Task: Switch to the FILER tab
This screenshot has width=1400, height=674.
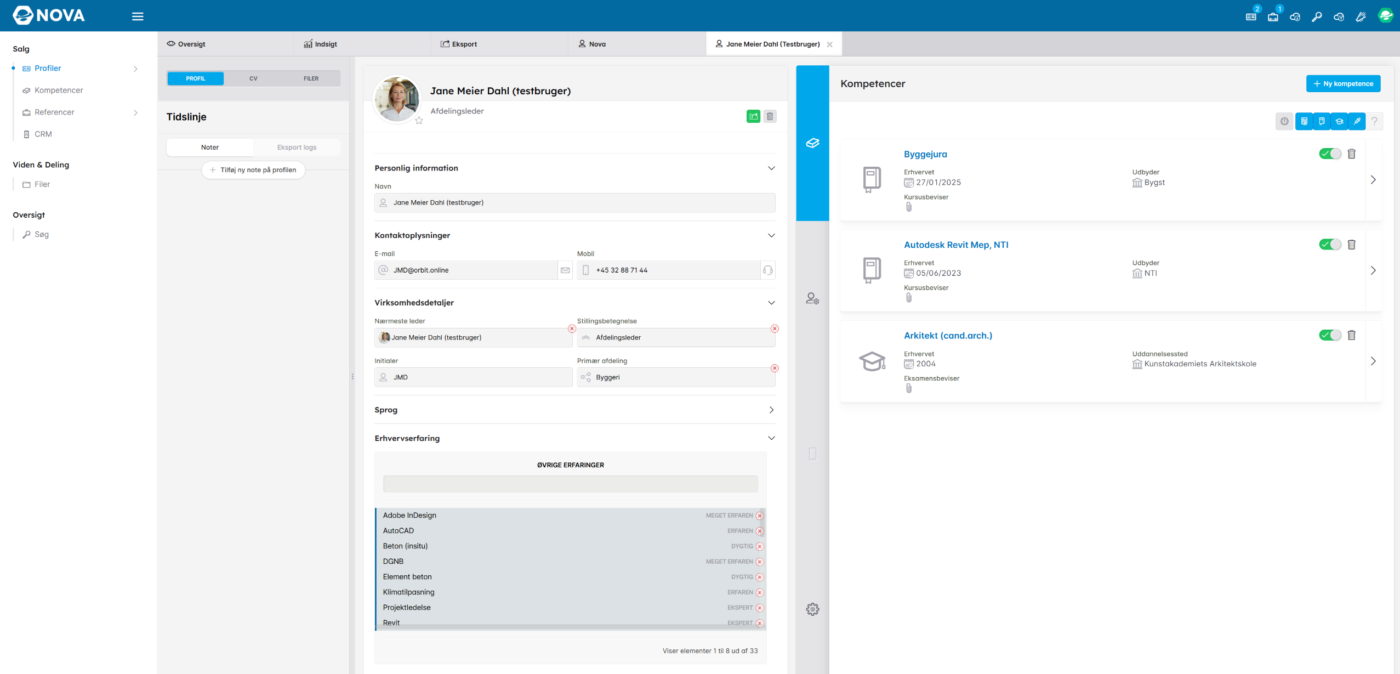Action: pos(311,78)
